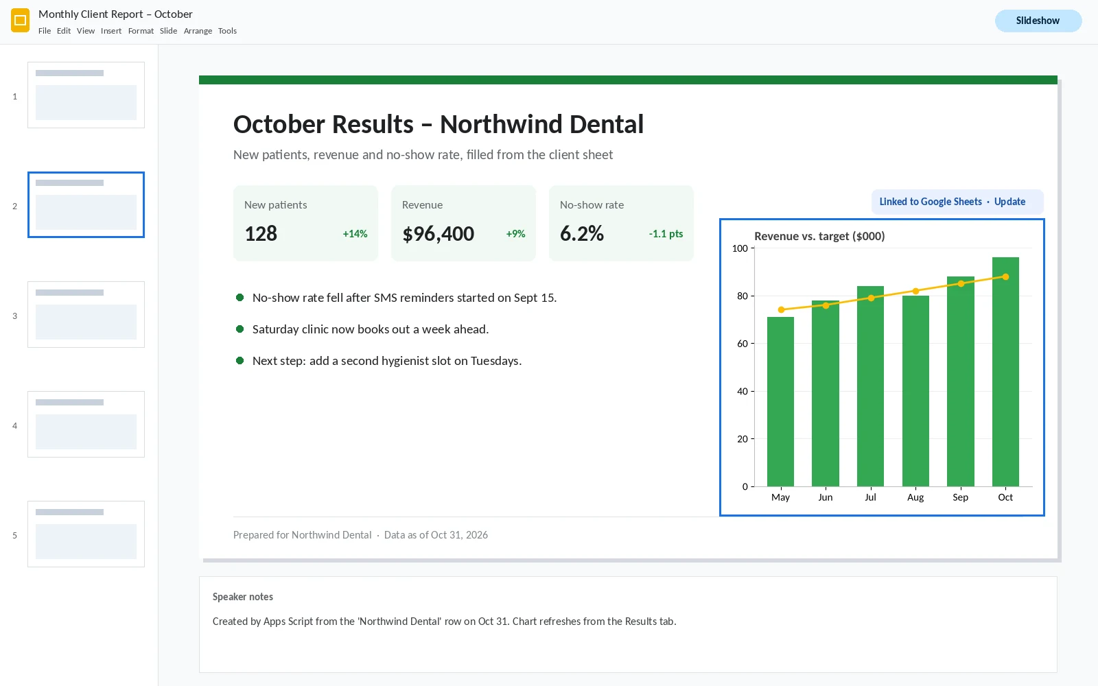Select slide 1 thumbnail

click(86, 95)
